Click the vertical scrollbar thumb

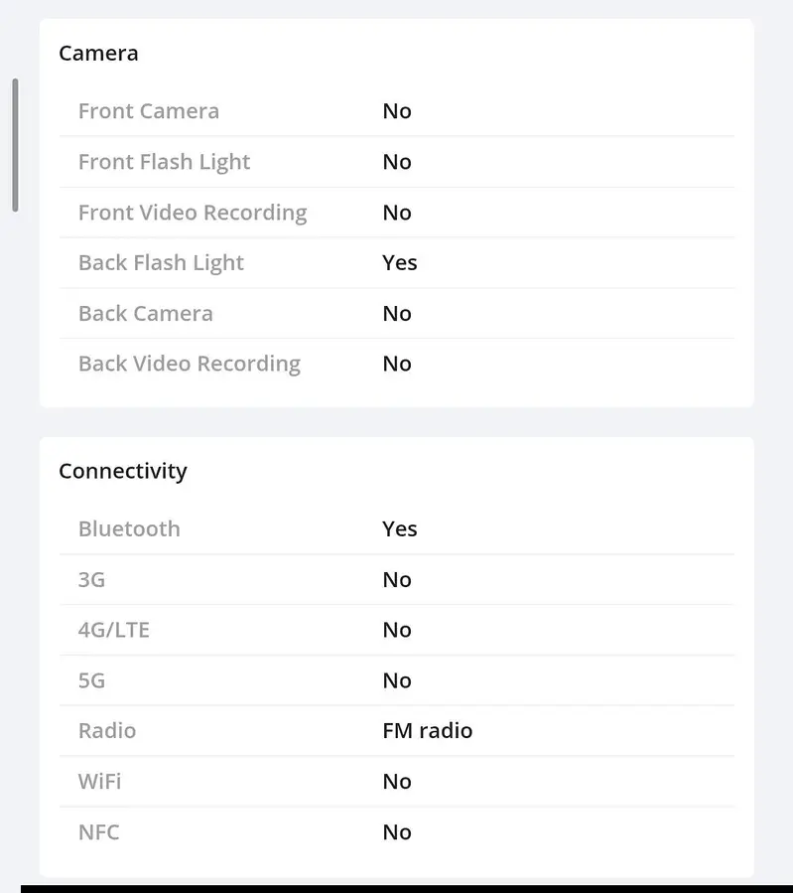(15, 144)
